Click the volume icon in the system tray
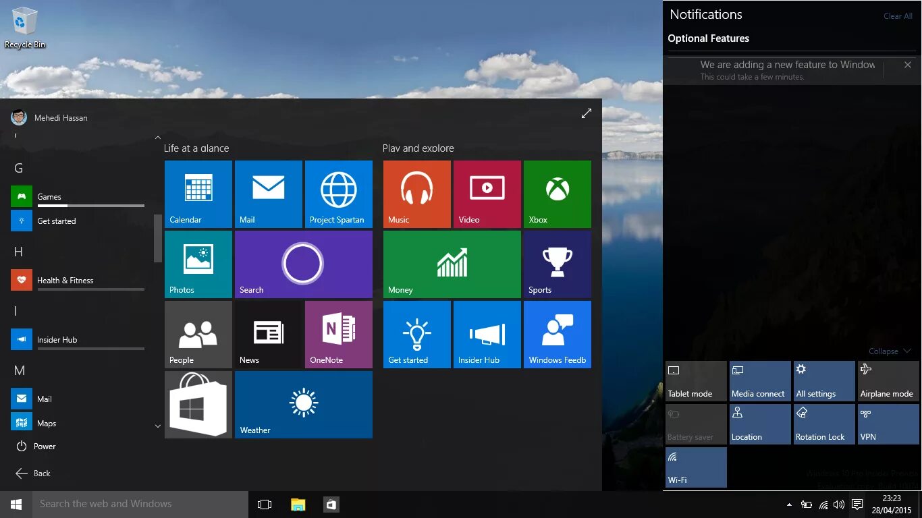The height and width of the screenshot is (518, 922). pyautogui.click(x=839, y=505)
